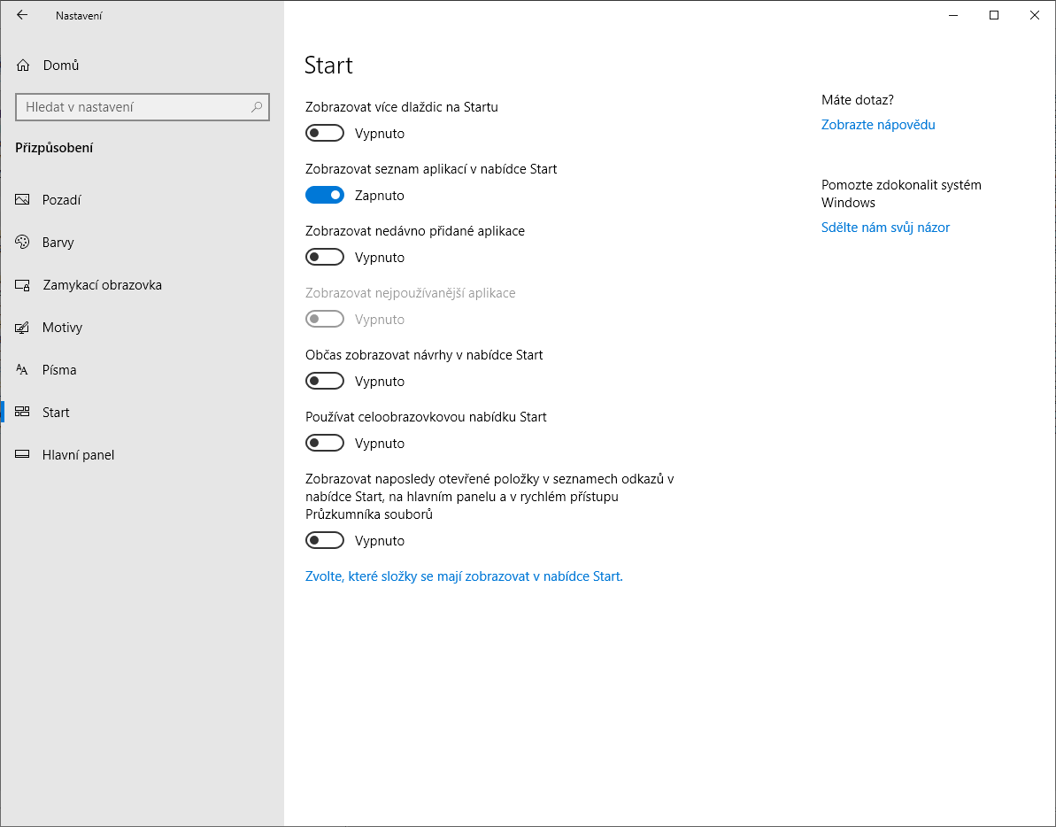
Task: Toggle Občas zobrazovat návrhy v nabídce Start
Action: (325, 382)
